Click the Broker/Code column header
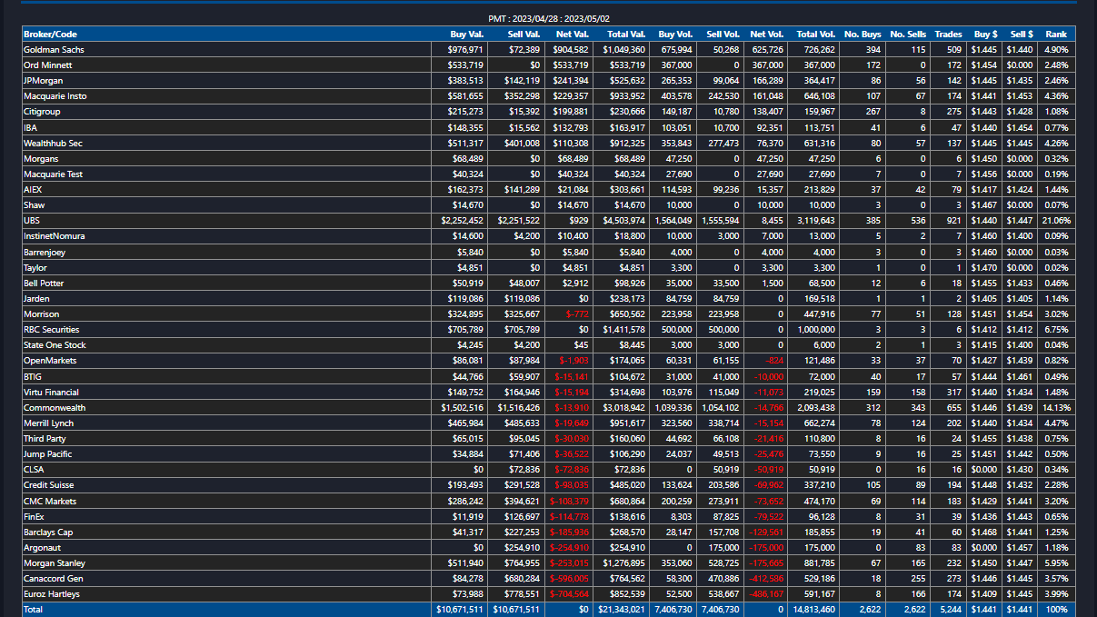Image resolution: width=1097 pixels, height=617 pixels. tap(50, 34)
